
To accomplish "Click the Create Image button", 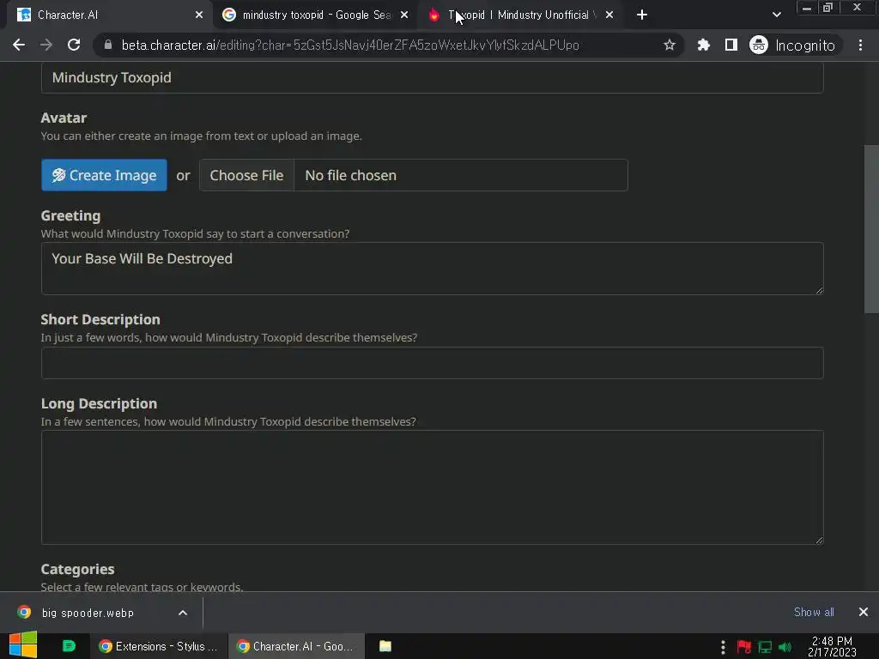I will tap(104, 175).
